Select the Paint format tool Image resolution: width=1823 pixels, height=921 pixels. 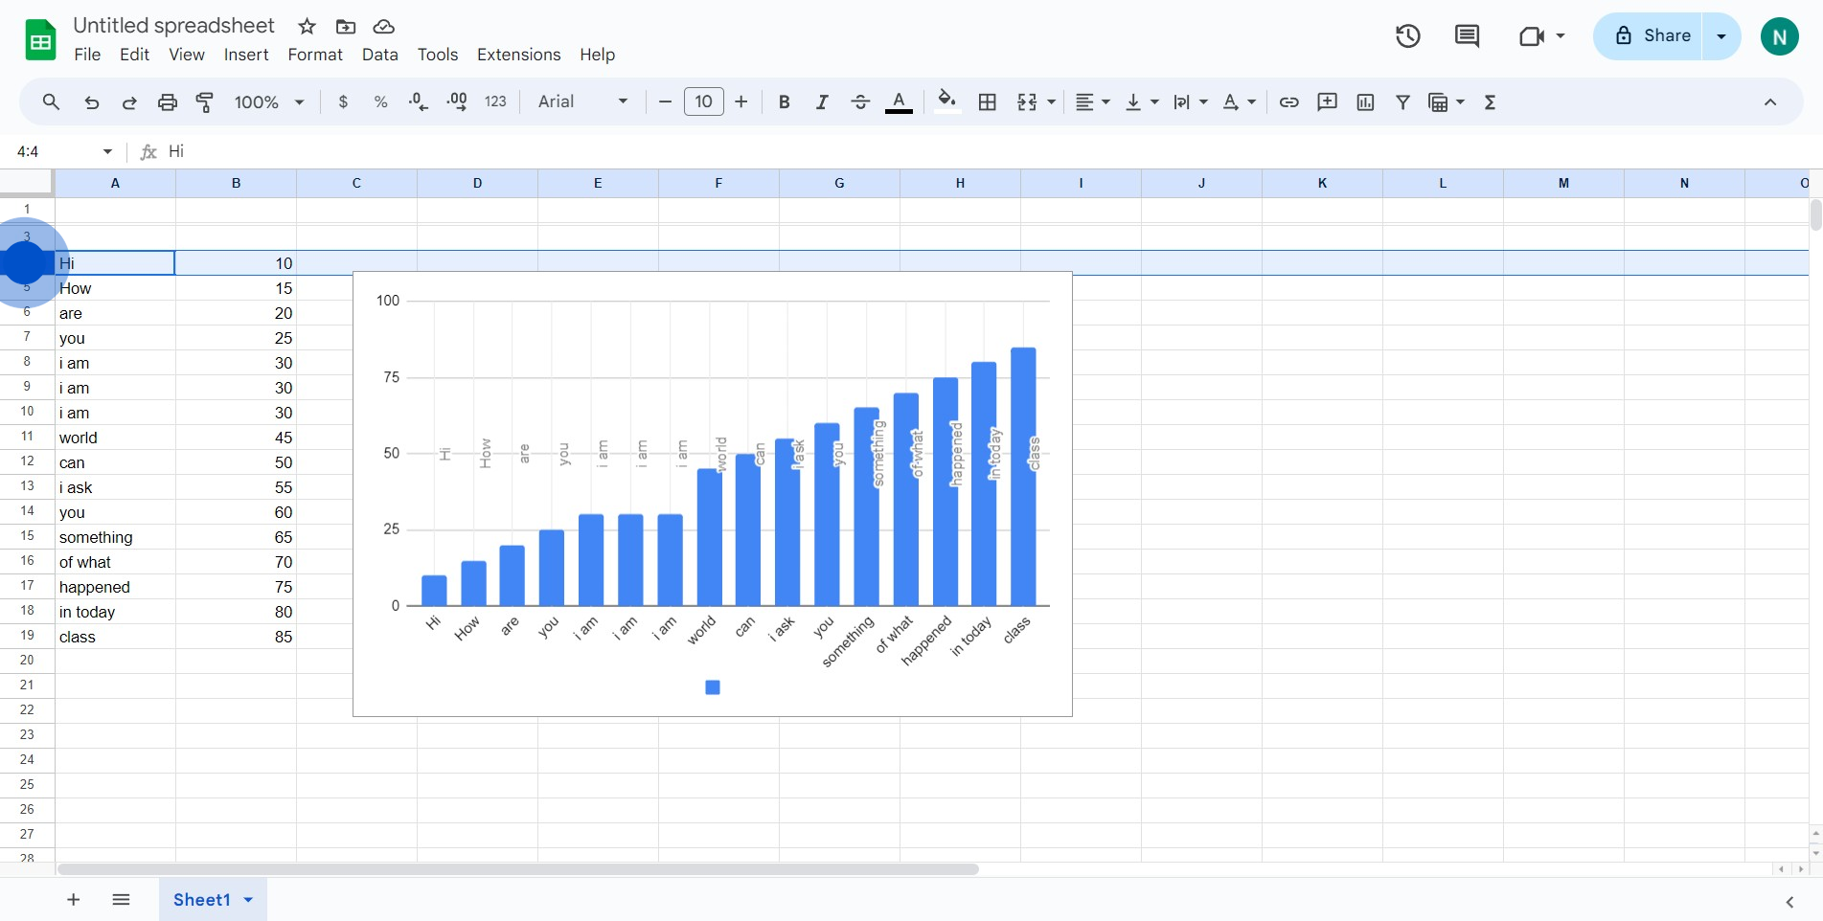click(205, 102)
